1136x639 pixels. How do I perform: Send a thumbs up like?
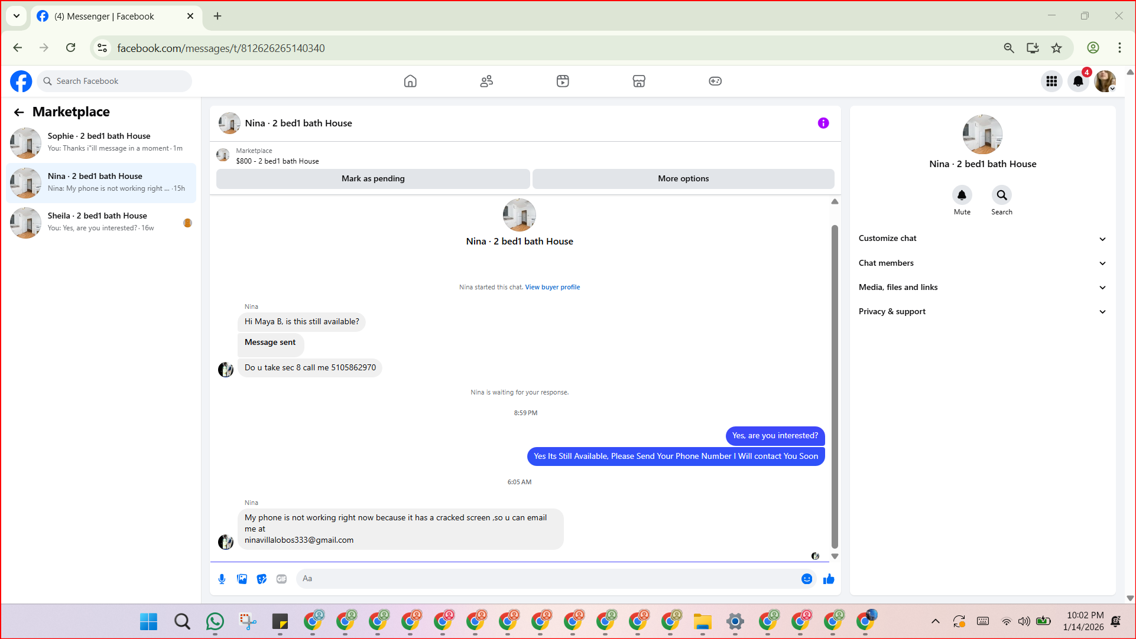829,579
